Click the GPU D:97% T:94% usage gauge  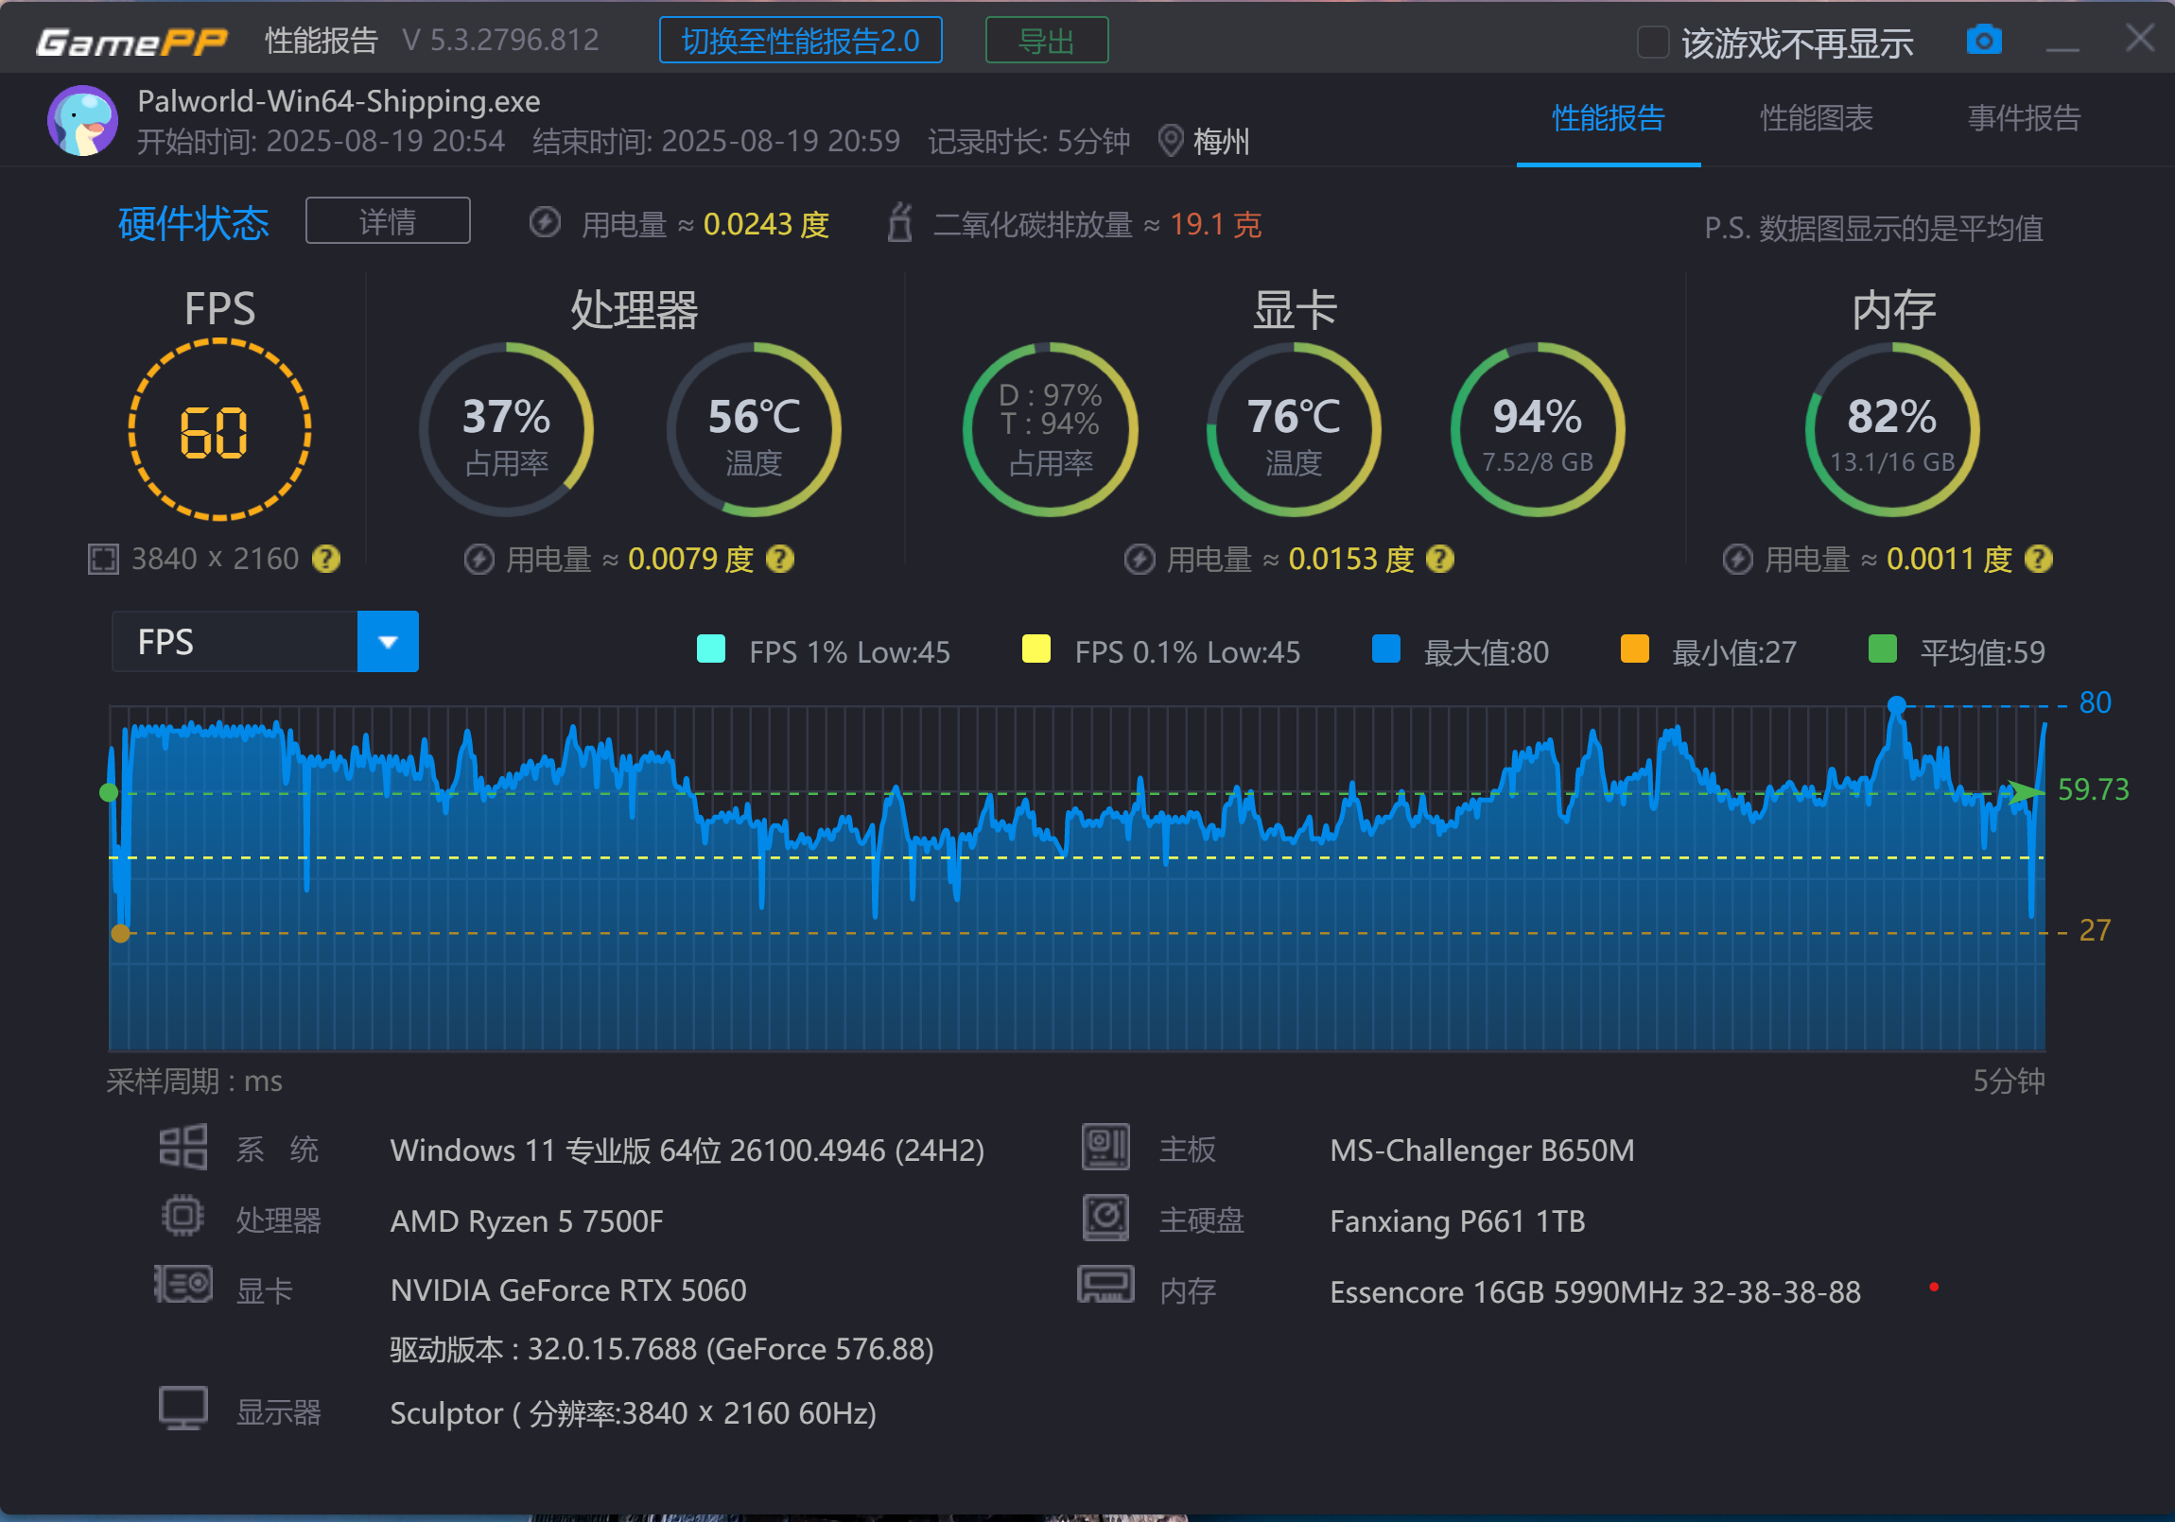1050,430
